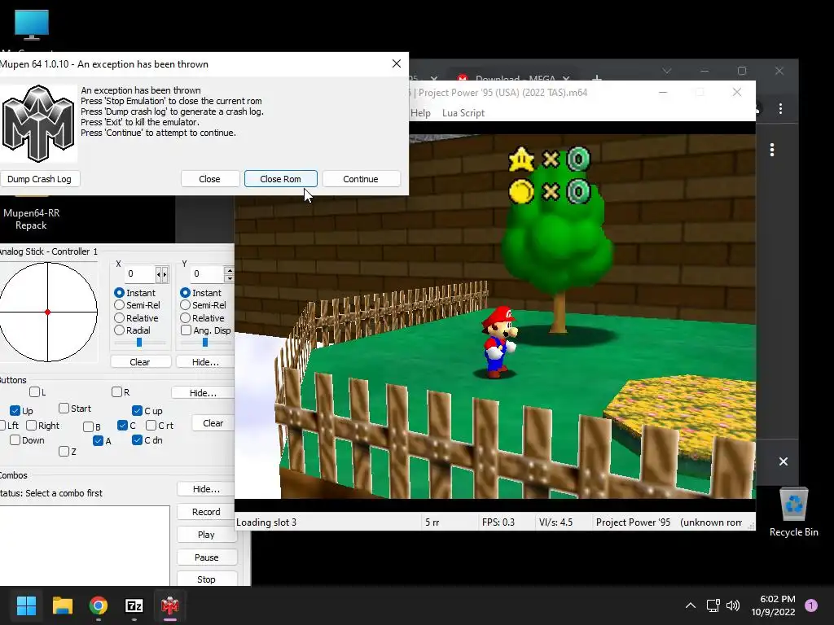Click Hide... in the Buttons section
Image resolution: width=834 pixels, height=625 pixels.
[203, 393]
